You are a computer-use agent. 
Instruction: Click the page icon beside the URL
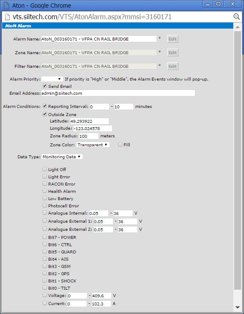[7, 17]
